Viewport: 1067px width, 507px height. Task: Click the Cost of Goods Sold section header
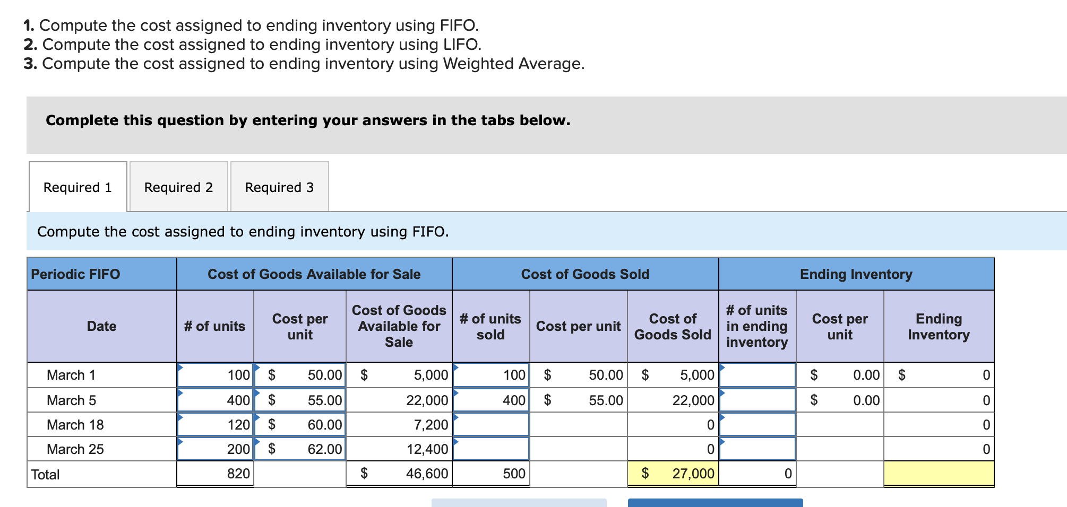(586, 274)
